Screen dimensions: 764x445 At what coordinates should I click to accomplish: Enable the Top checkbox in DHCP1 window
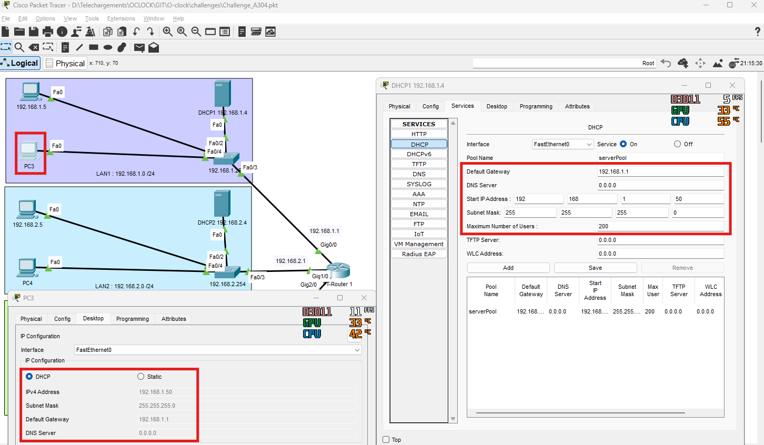[x=386, y=440]
